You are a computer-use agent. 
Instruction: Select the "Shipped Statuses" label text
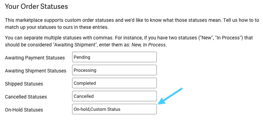pyautogui.click(x=24, y=84)
